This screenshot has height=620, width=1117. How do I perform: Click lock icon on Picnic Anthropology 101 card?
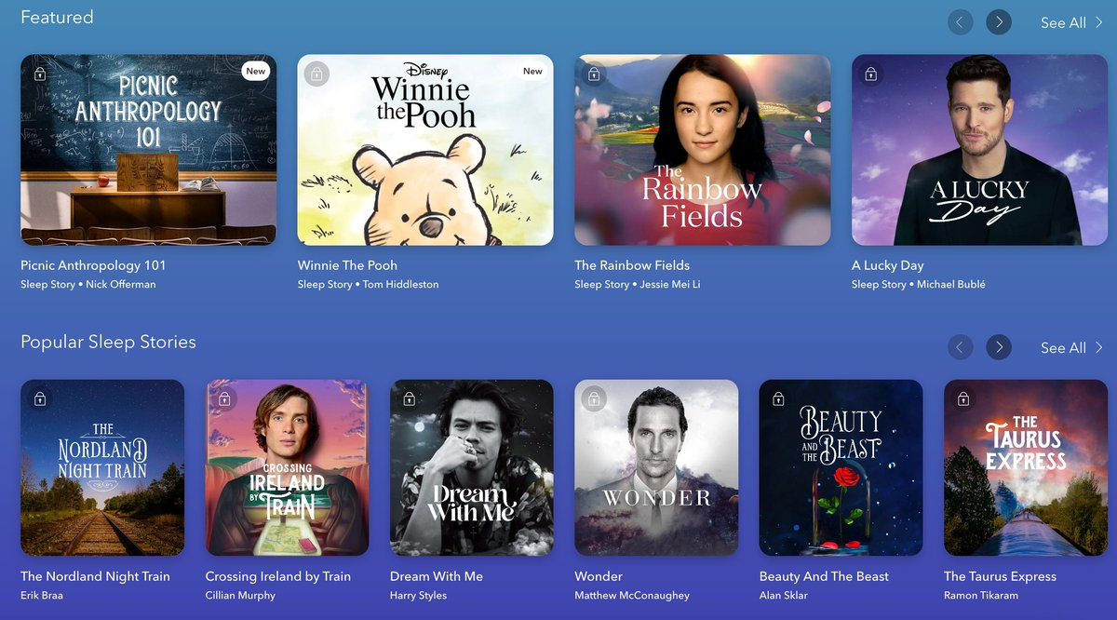40,74
